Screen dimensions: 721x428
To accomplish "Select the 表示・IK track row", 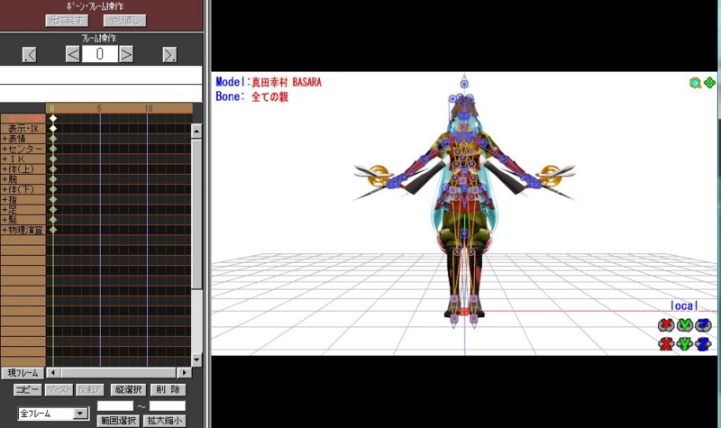I will 23,128.
